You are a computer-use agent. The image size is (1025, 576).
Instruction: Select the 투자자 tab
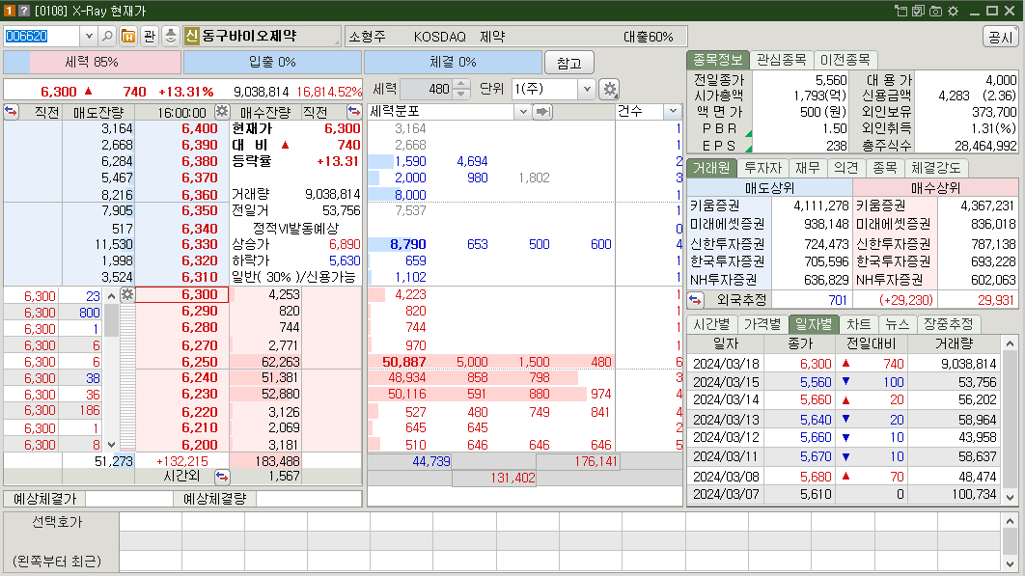tap(762, 168)
